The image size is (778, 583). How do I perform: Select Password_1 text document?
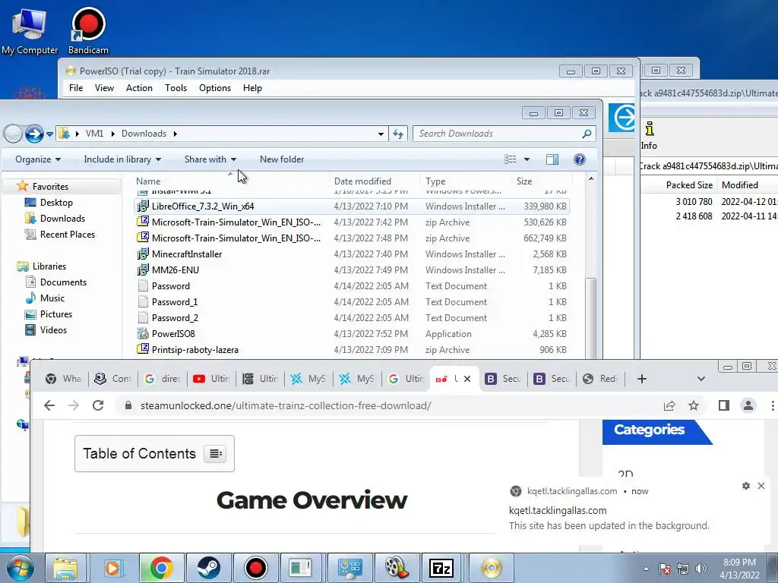click(x=351, y=301)
